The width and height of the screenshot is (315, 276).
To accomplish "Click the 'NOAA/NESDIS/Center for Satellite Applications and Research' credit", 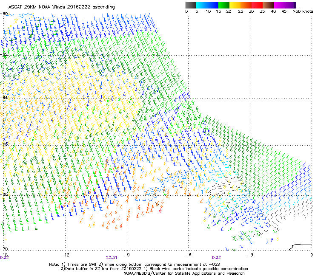I will [184, 273].
